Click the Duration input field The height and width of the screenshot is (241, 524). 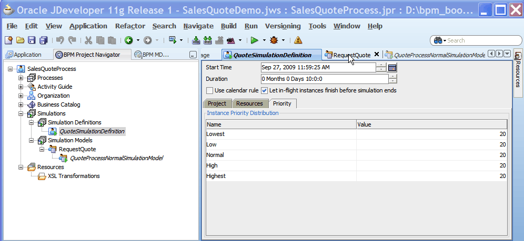pos(325,79)
